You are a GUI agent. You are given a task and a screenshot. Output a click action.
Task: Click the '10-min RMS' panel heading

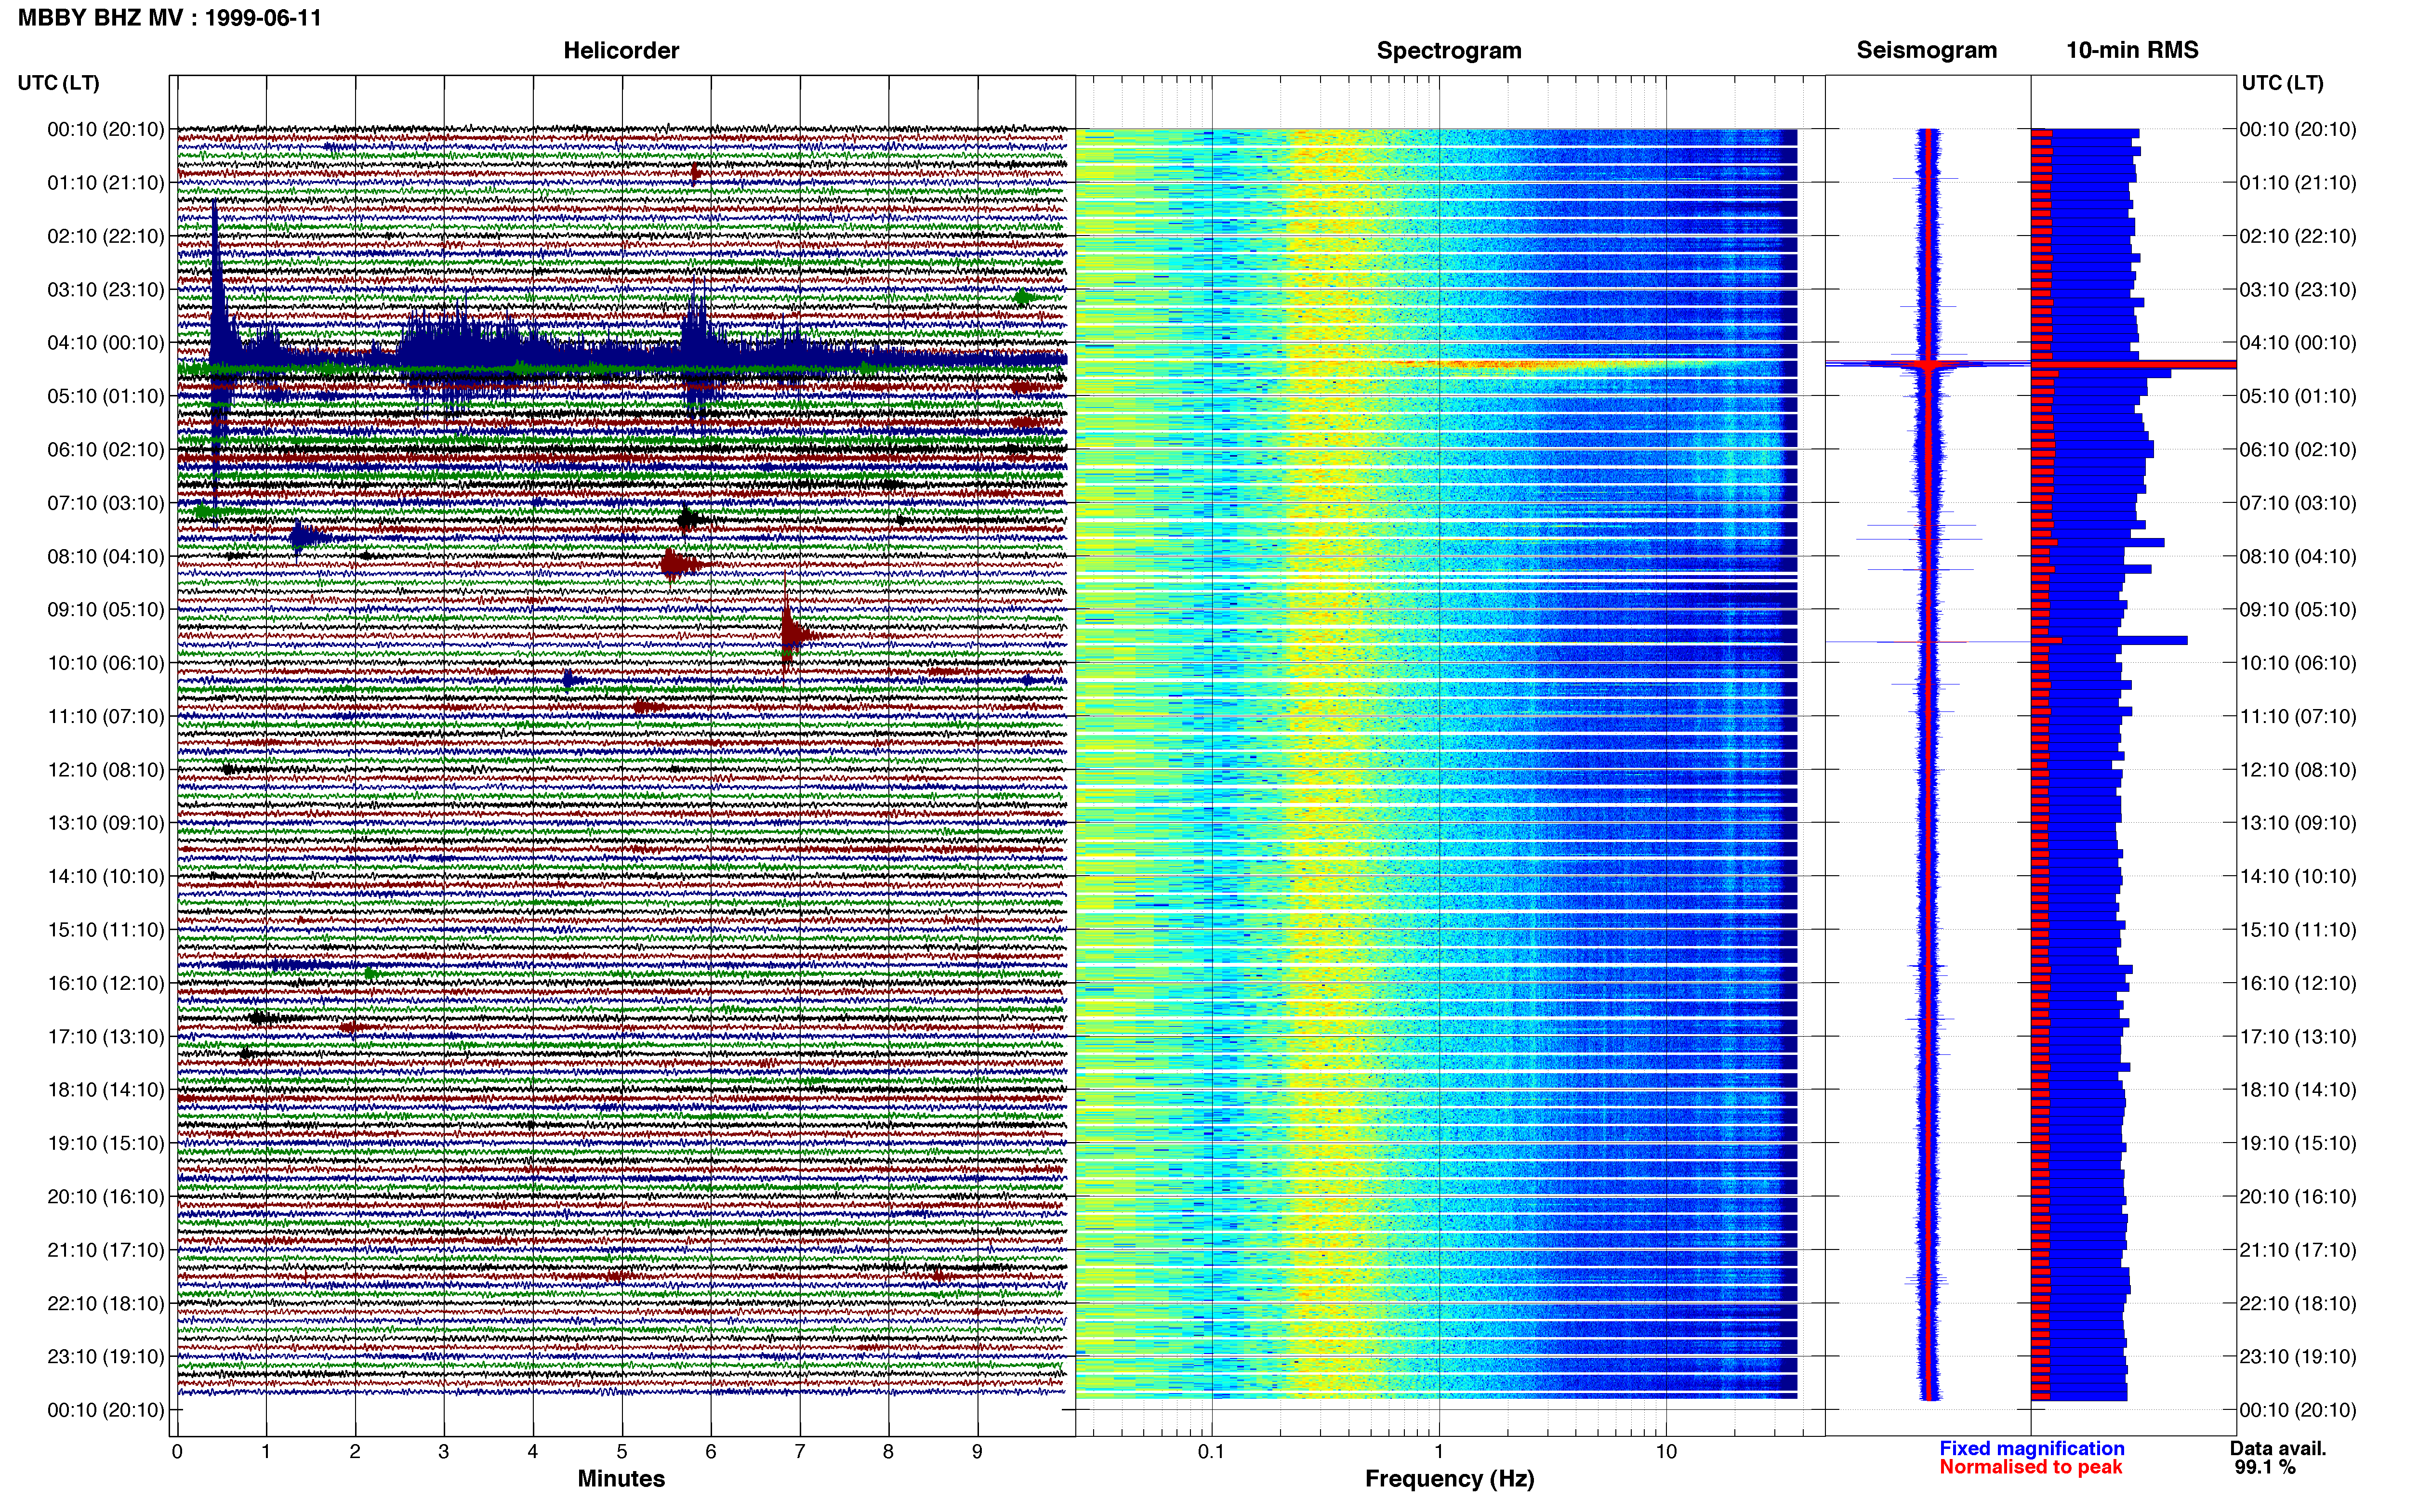point(2132,50)
